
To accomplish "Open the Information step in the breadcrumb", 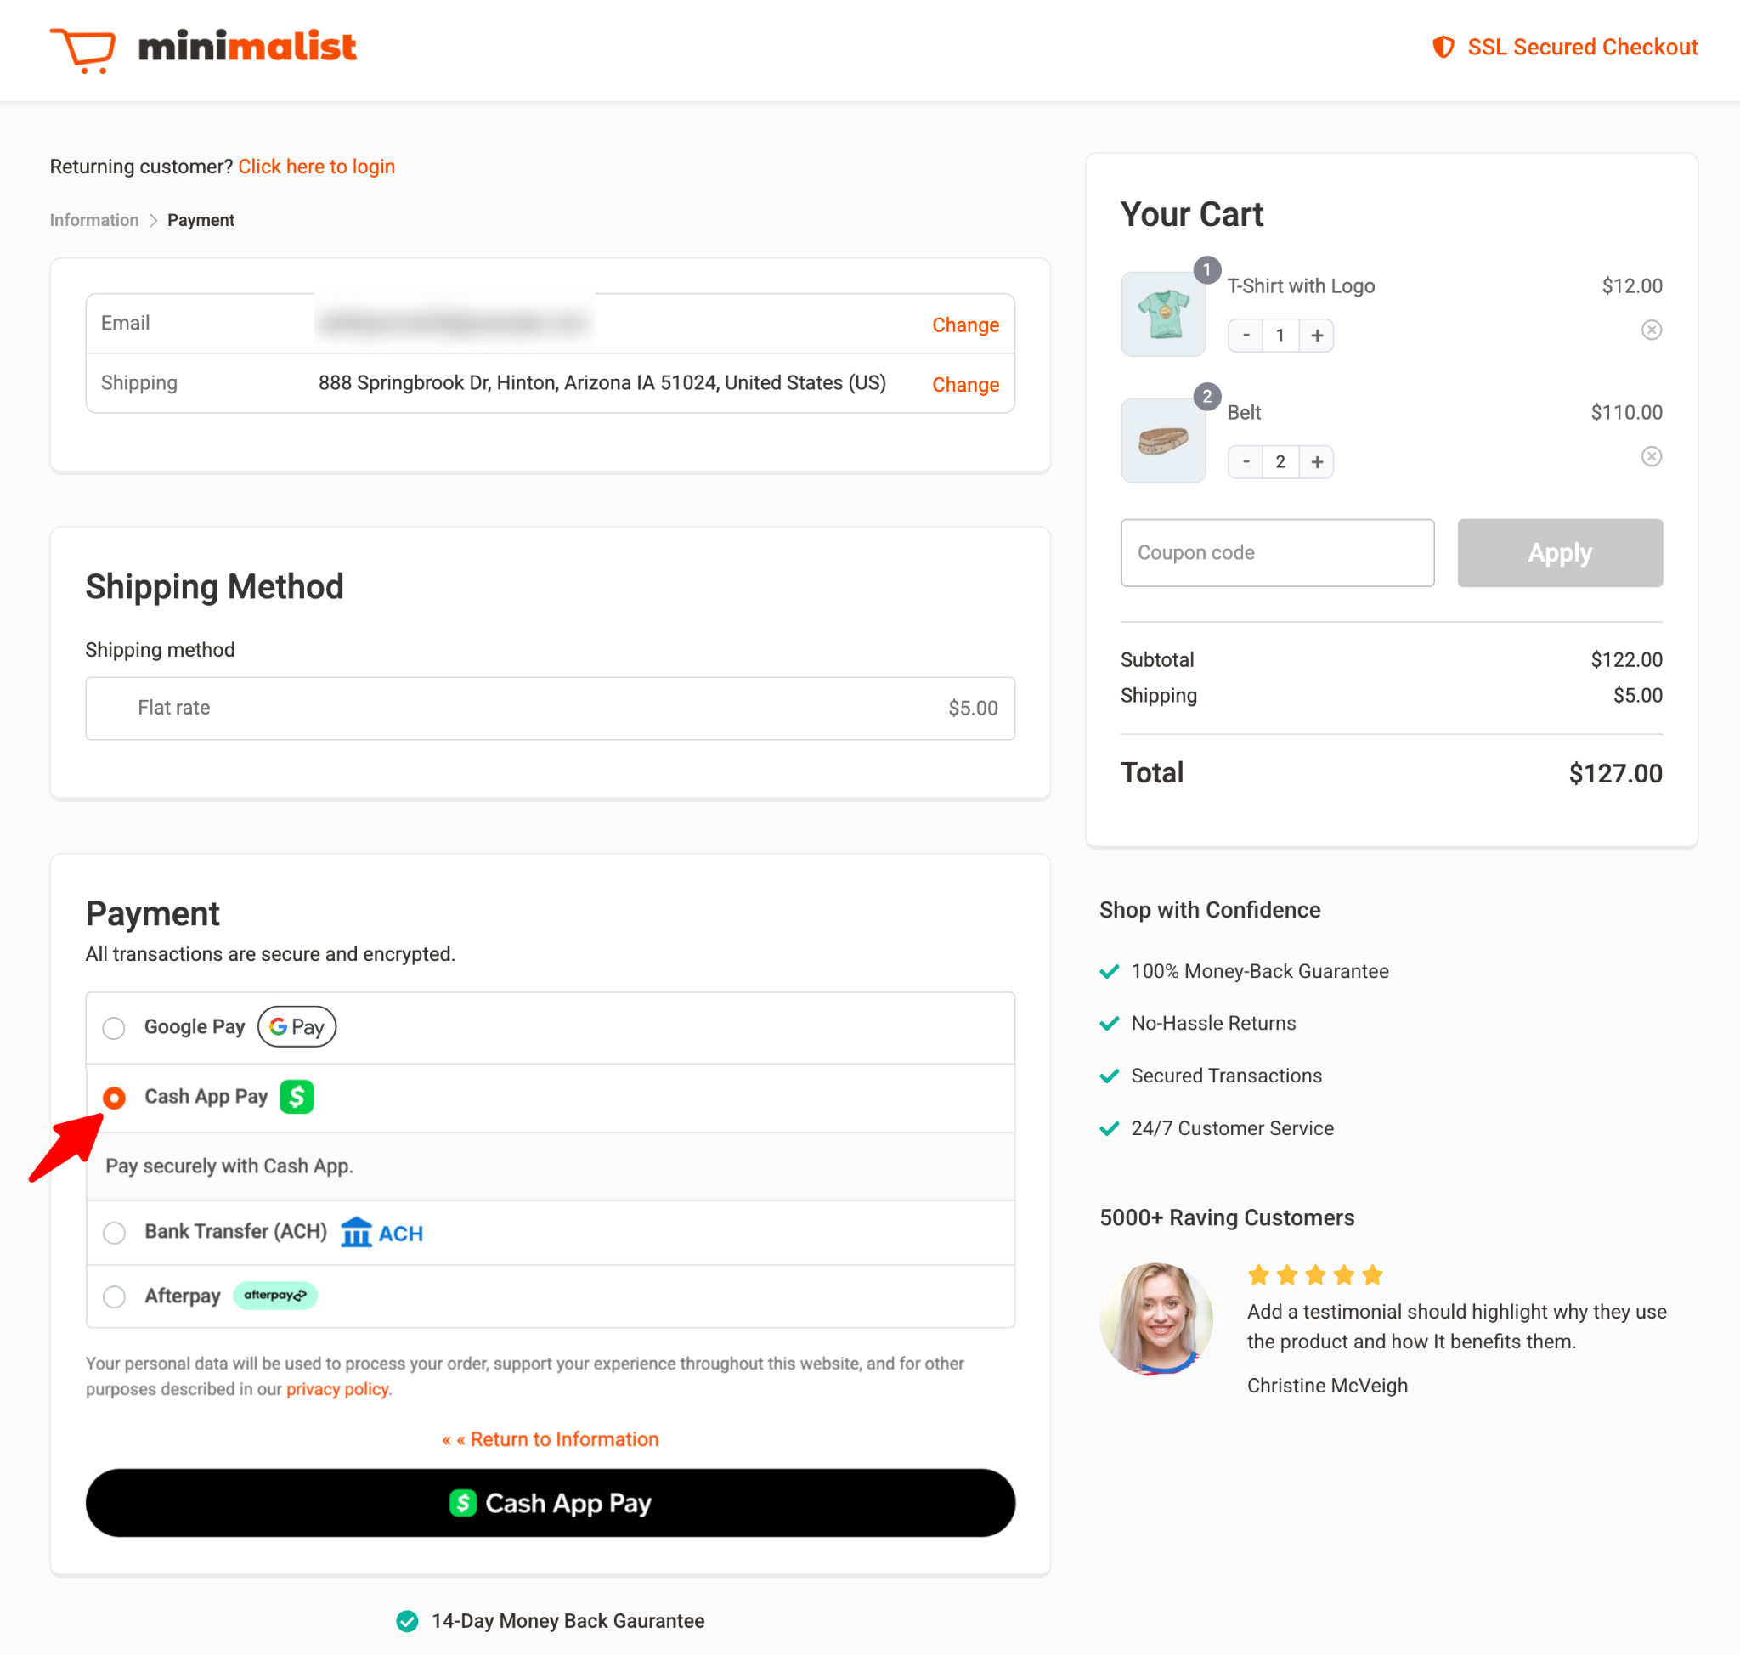I will (x=93, y=220).
